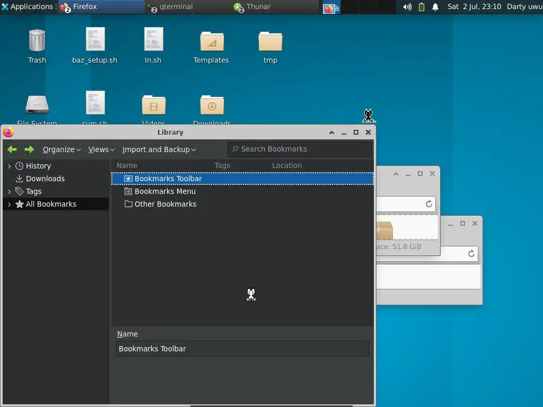Click reload icon in middle Thunar window
The image size is (543, 407).
tap(428, 204)
